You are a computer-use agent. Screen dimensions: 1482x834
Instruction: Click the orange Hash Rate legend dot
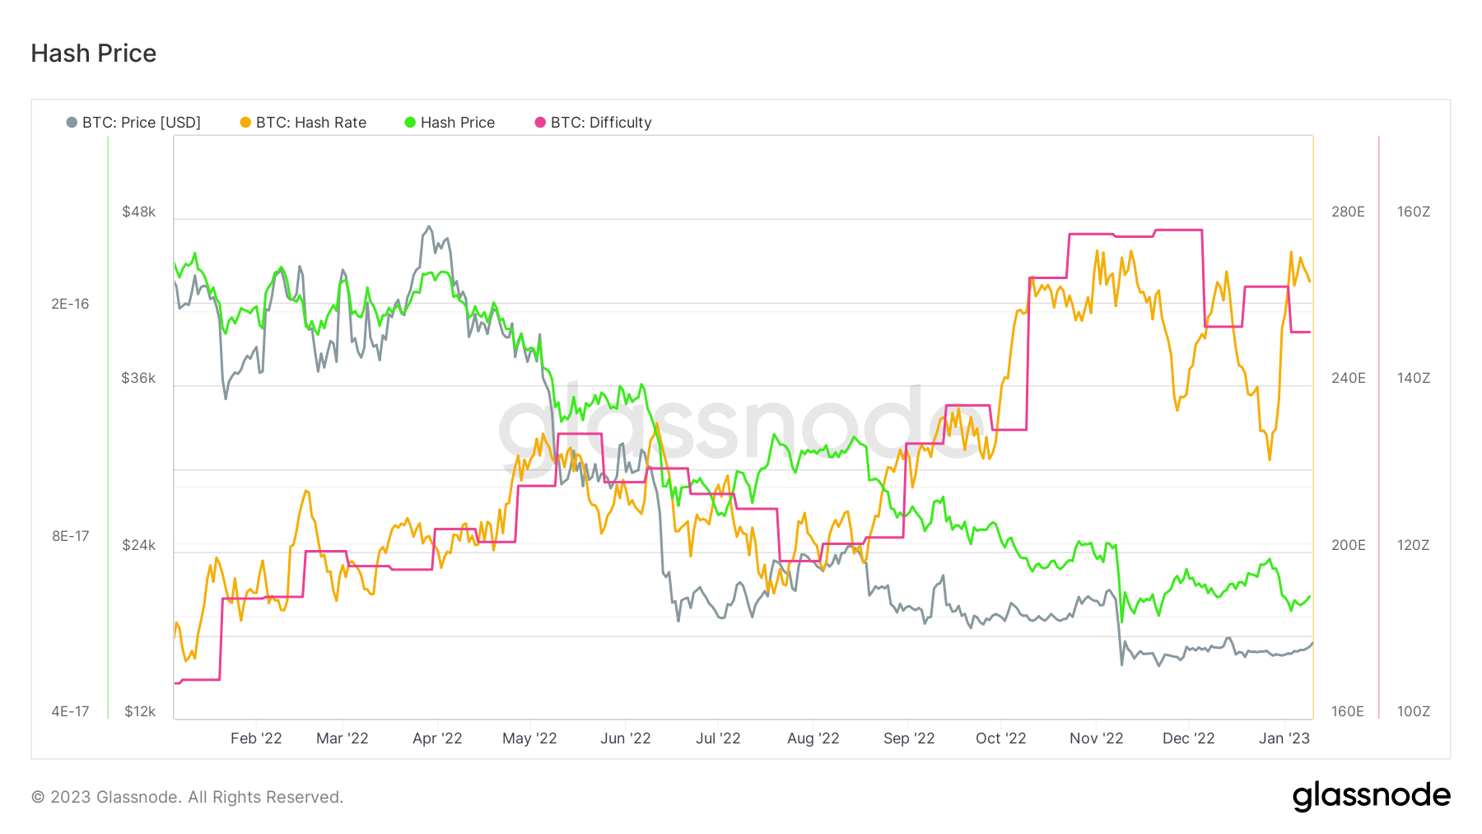[x=245, y=123]
